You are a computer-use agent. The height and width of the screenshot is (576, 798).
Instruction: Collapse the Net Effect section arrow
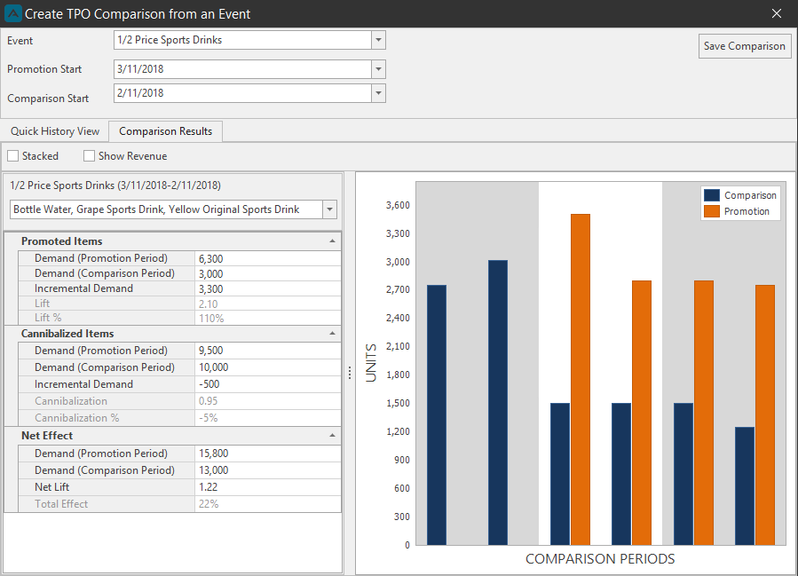(332, 436)
